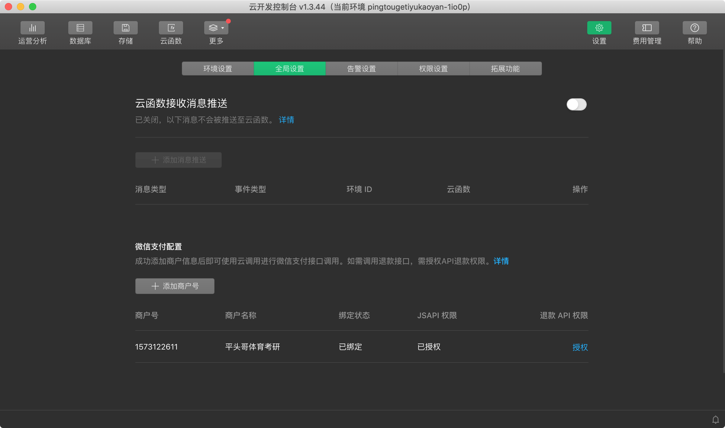Viewport: 725px width, 428px height.
Task: Switch to 告警设置 tab
Action: tap(361, 69)
